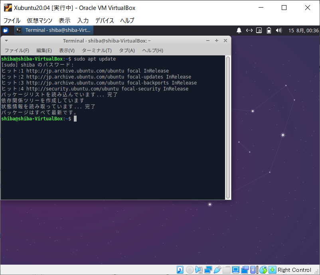This screenshot has height=275, width=320.
Task: Open the VirtualBox 仮想マシン menu
Action: point(40,20)
